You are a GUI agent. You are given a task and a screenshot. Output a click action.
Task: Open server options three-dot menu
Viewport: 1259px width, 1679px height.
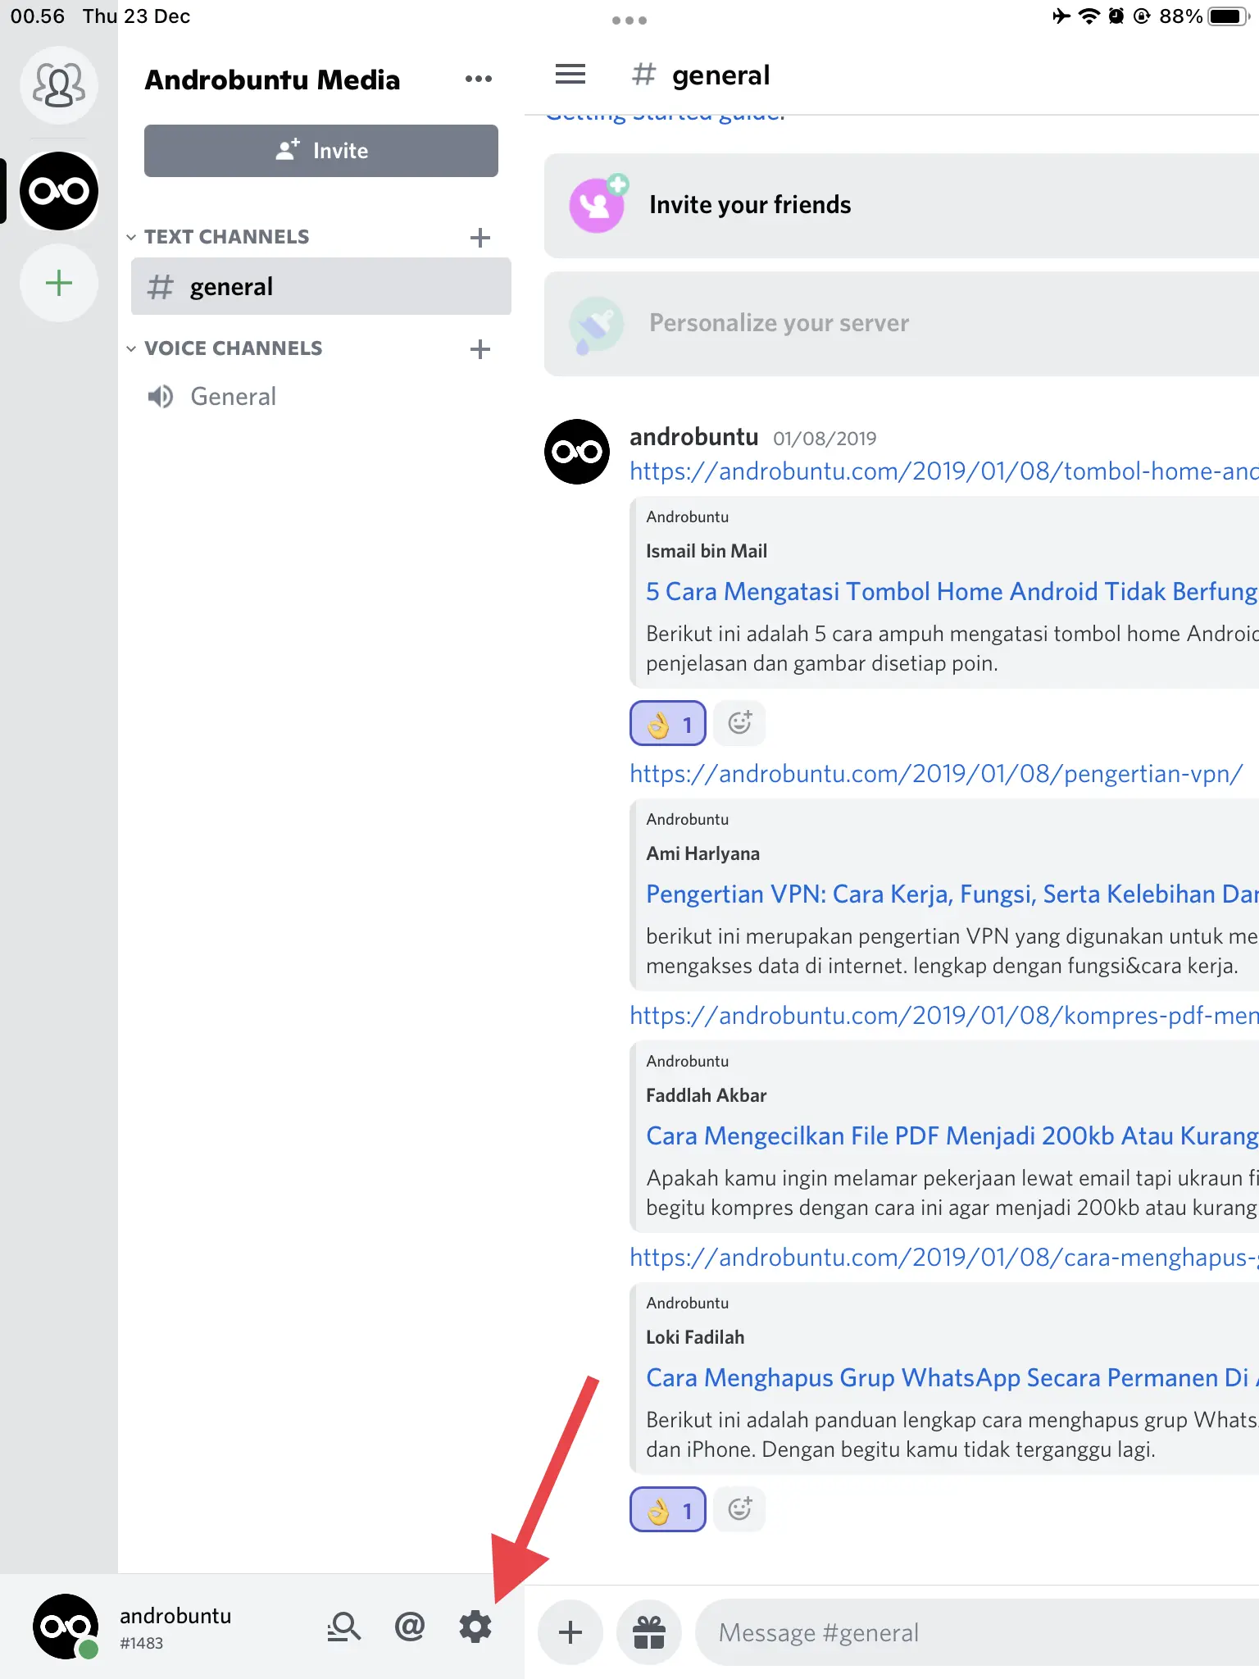coord(479,80)
